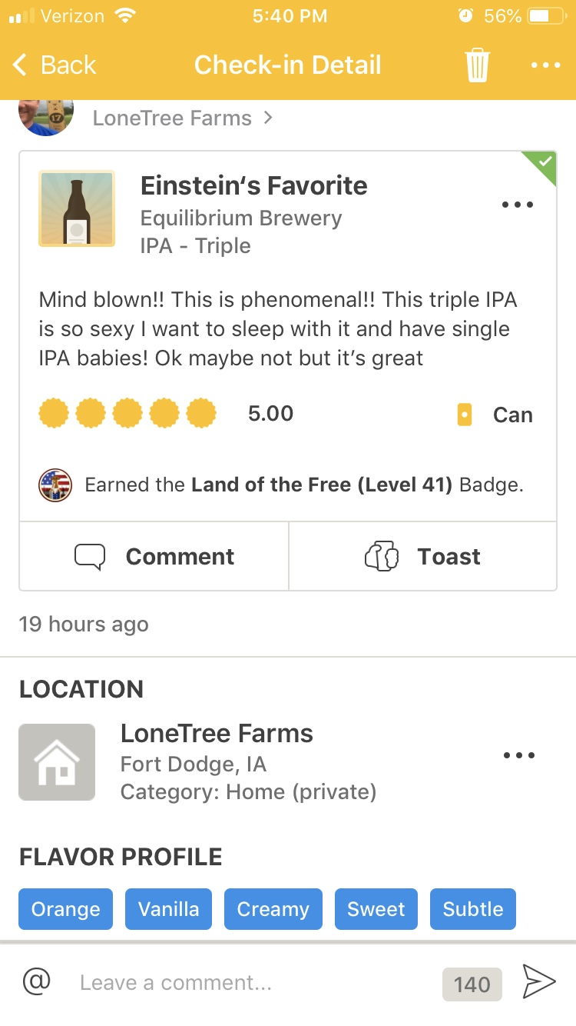Viewport: 576px width, 1026px height.
Task: Select the Orange flavor tag
Action: click(66, 909)
